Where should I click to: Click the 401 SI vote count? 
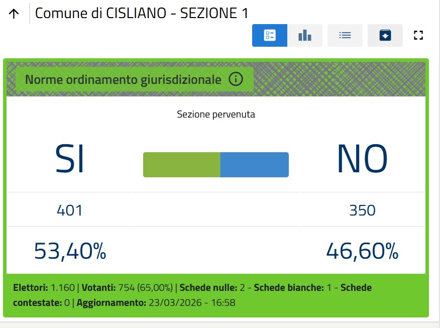click(x=70, y=210)
